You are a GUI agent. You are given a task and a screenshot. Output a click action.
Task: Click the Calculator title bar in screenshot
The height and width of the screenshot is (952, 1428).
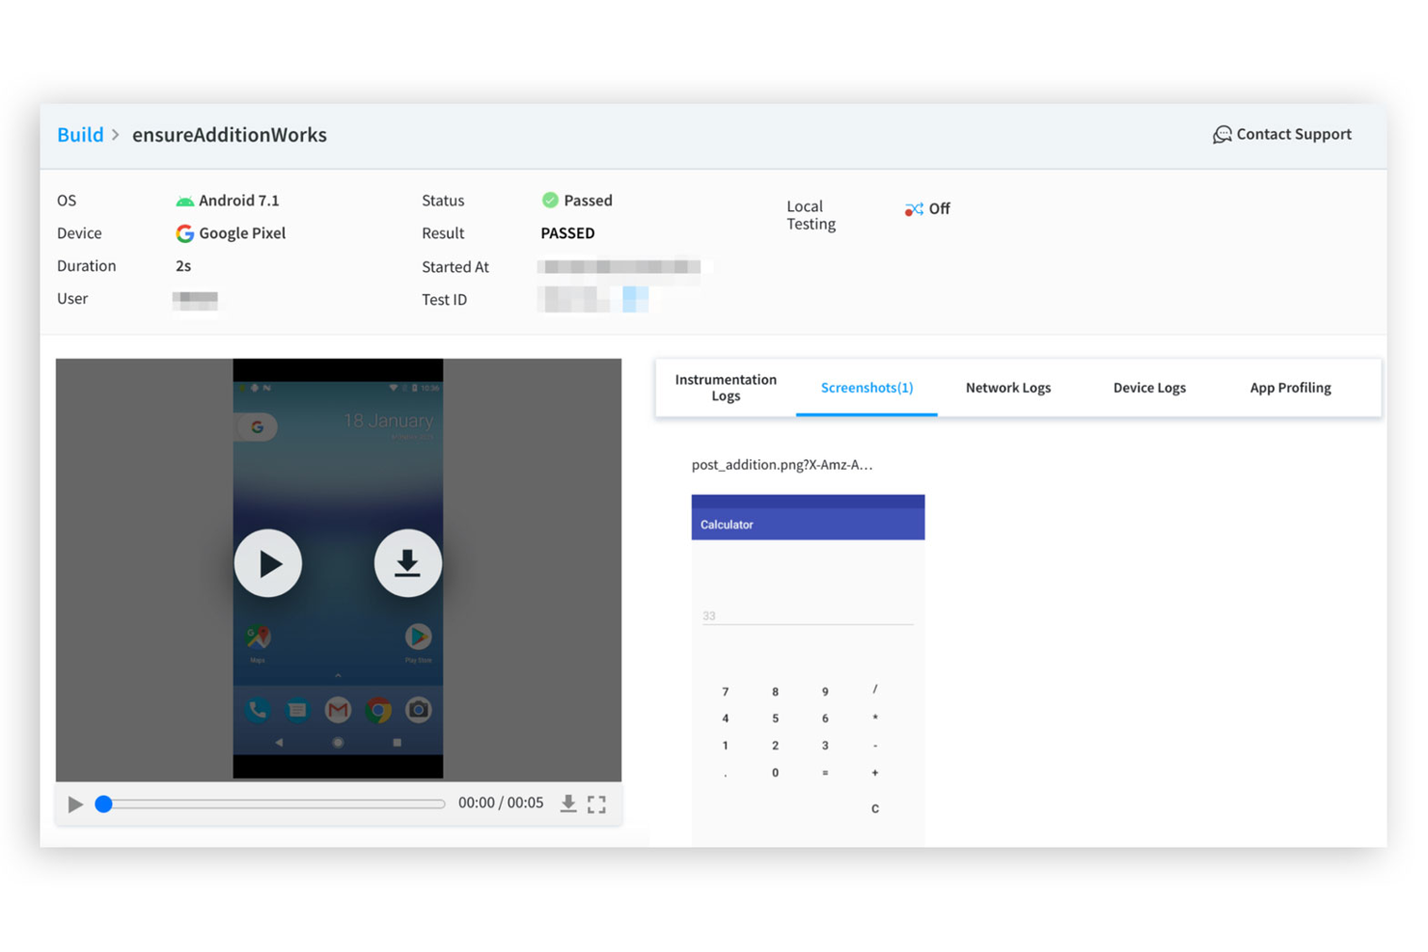tap(808, 524)
